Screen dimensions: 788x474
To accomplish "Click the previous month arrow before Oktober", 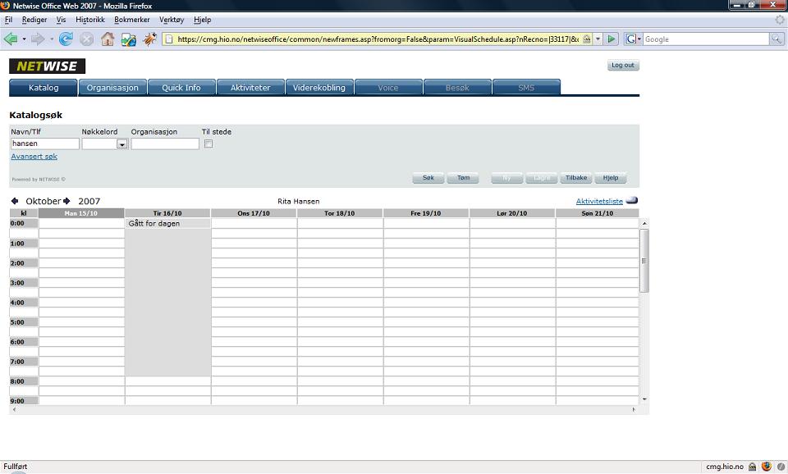I will tap(15, 201).
